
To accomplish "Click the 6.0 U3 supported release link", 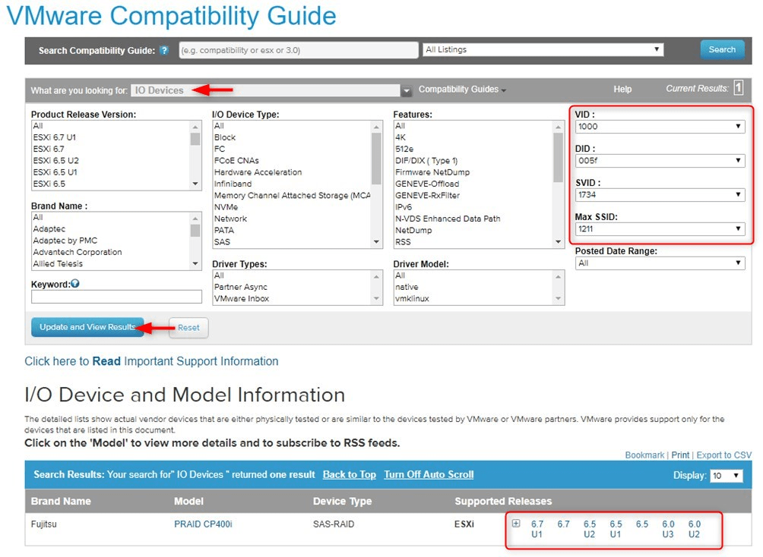I will pyautogui.click(x=667, y=529).
